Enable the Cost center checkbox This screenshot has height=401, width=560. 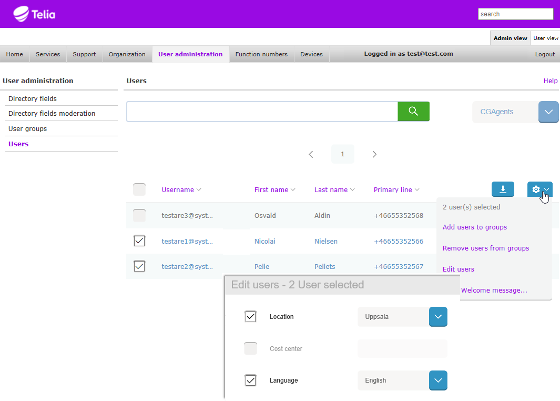pyautogui.click(x=251, y=348)
